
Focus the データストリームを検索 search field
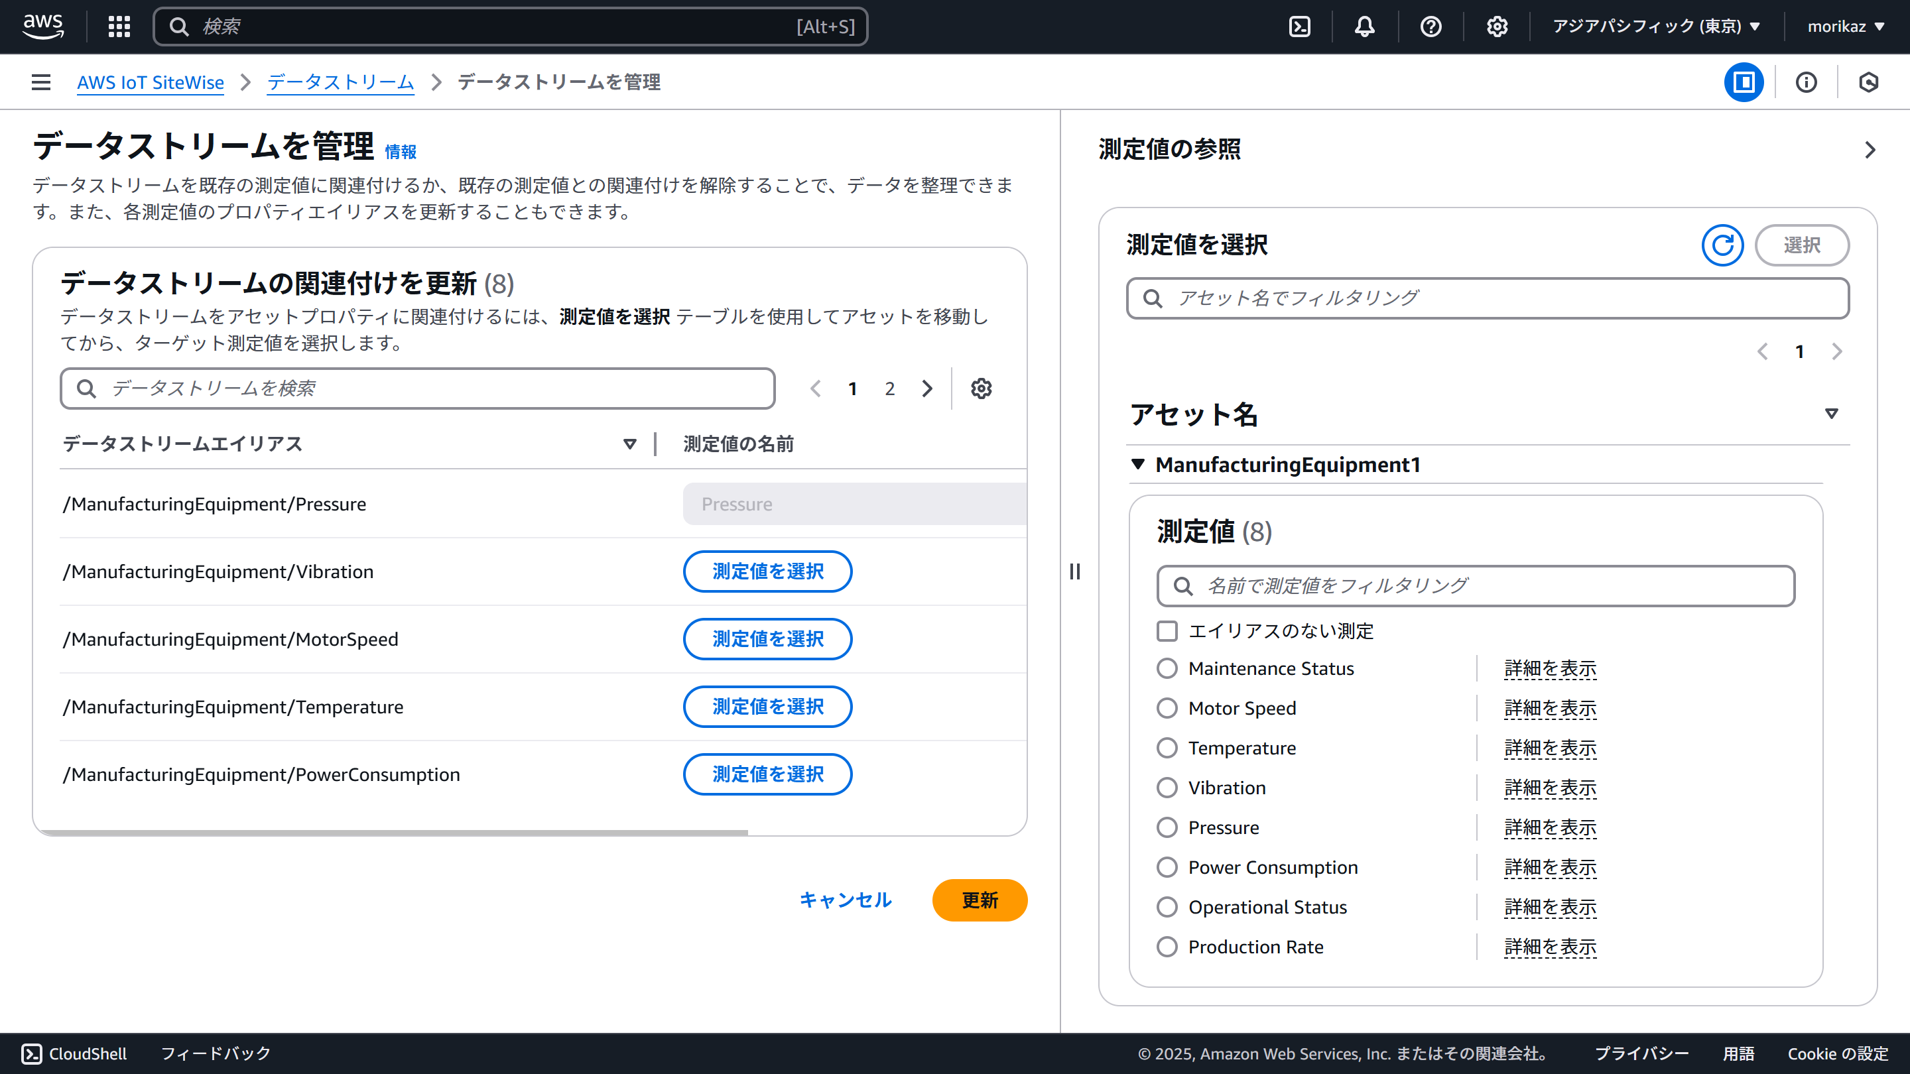(x=417, y=388)
